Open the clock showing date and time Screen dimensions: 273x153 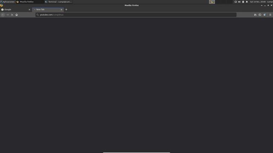pyautogui.click(x=258, y=2)
